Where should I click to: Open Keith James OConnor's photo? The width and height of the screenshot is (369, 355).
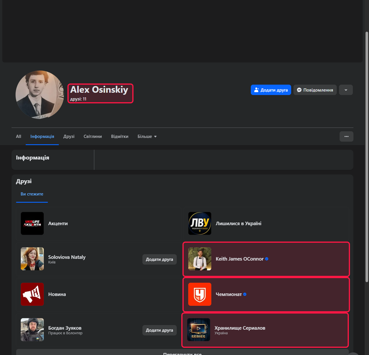200,259
